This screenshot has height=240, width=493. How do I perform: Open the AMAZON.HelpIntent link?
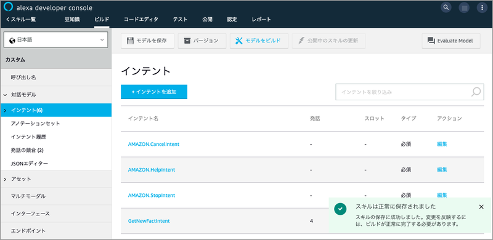152,170
